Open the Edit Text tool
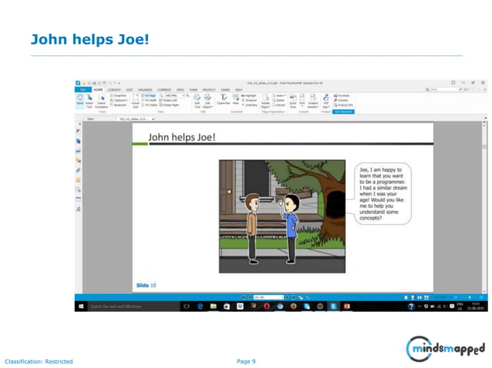 [x=197, y=101]
